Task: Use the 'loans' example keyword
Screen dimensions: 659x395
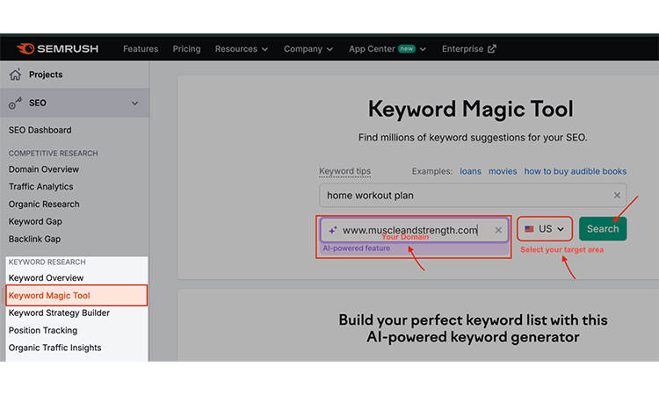Action: (470, 171)
